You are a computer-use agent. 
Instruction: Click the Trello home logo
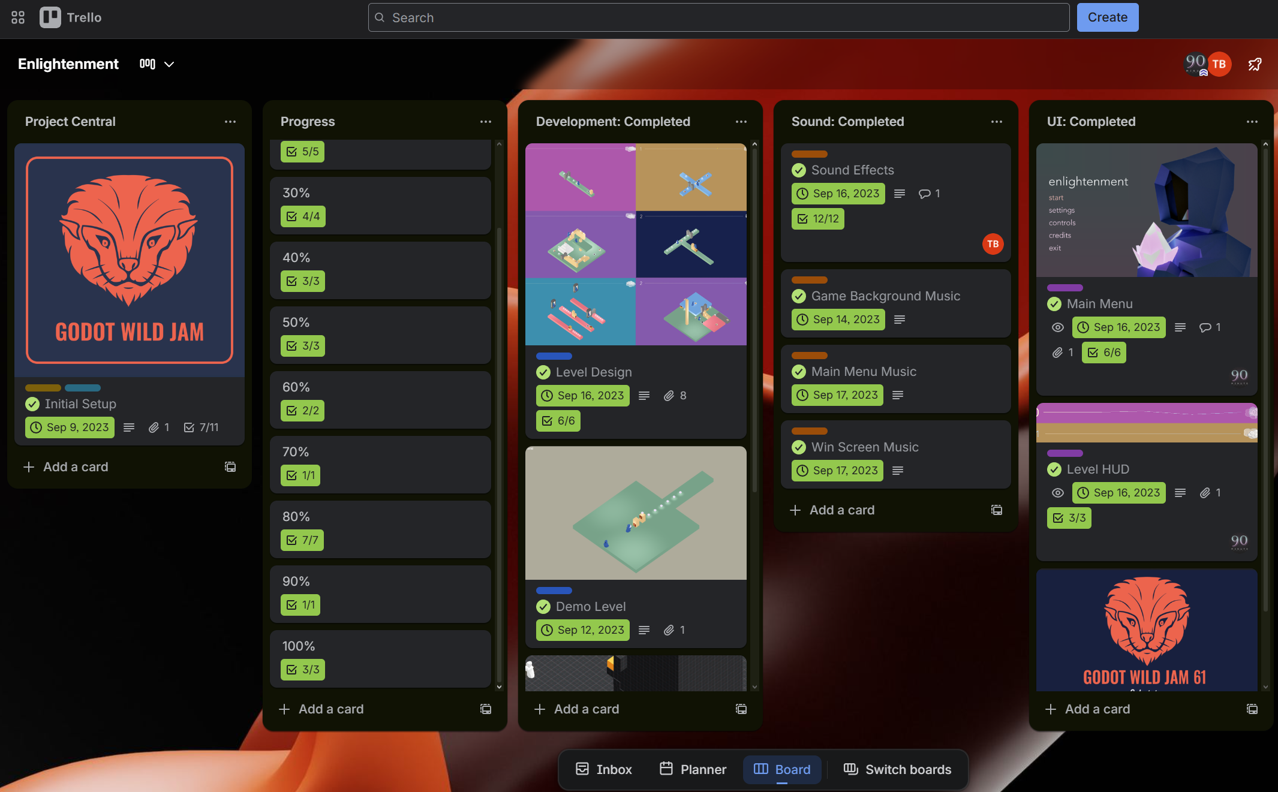70,17
